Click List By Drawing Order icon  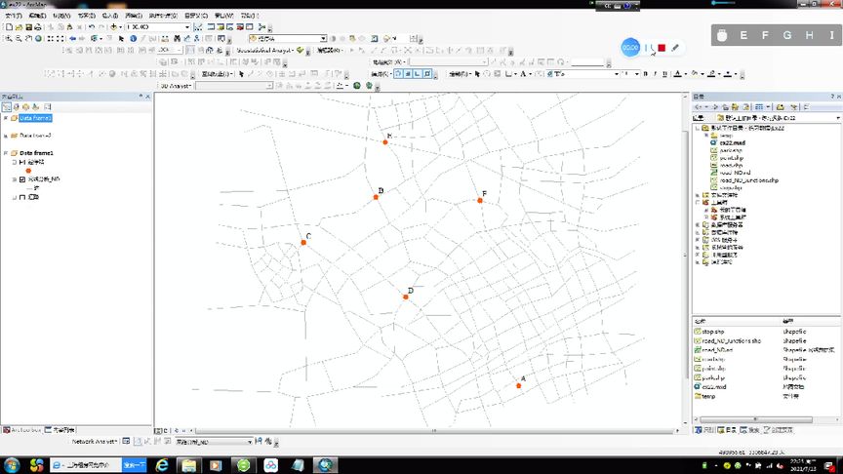[x=6, y=106]
